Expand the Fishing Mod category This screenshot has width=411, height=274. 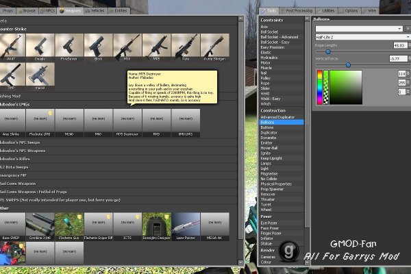click(x=119, y=96)
